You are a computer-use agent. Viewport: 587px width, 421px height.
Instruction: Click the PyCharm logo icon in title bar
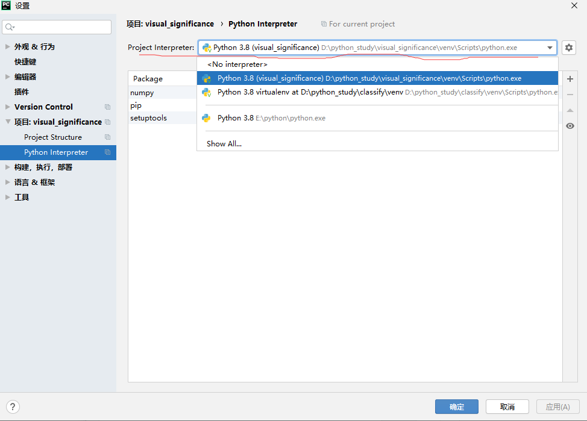(6, 5)
